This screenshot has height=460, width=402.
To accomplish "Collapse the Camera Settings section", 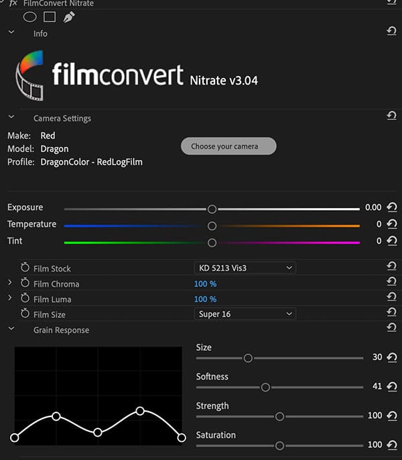I will [x=11, y=117].
